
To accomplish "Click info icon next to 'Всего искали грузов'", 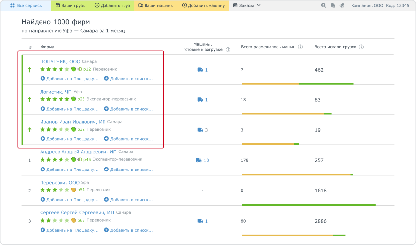I will (361, 47).
